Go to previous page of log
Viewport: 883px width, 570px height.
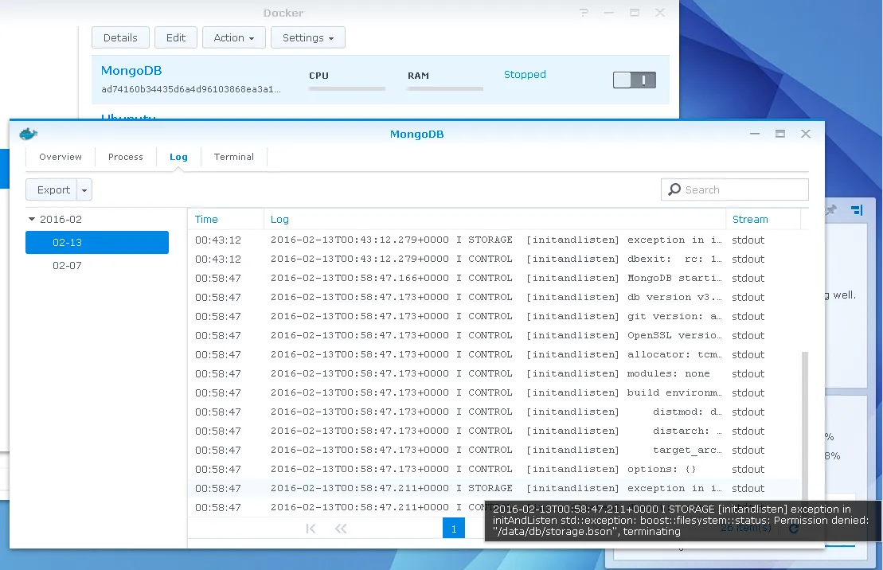pyautogui.click(x=341, y=529)
